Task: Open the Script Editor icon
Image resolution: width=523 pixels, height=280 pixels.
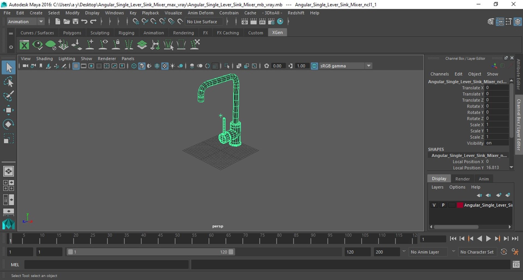Action: tap(516, 264)
